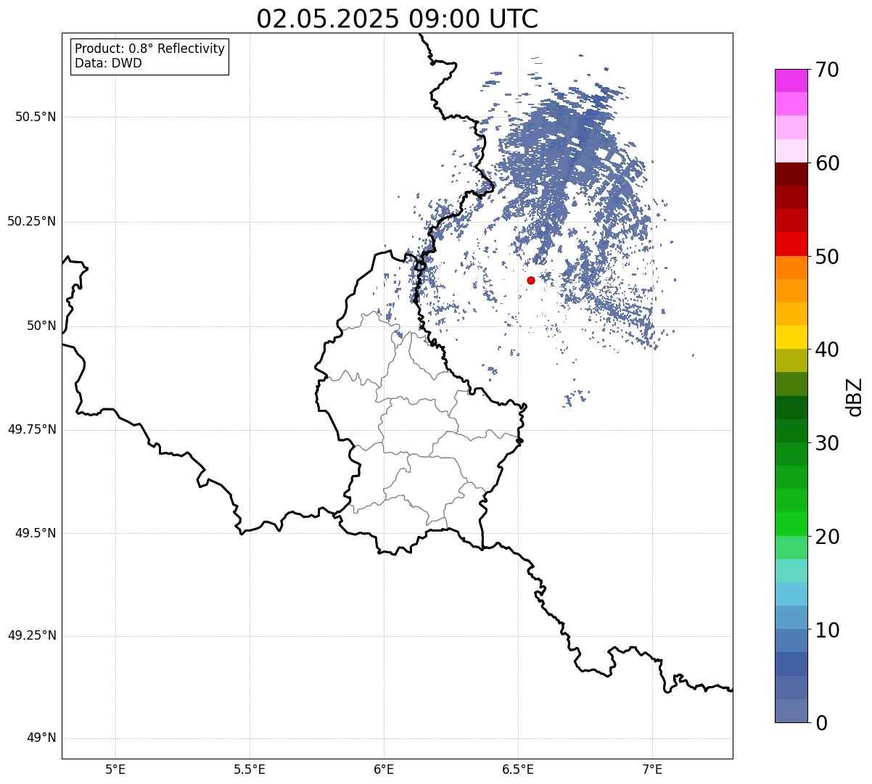Click the colorbar tick label "40"

(x=827, y=350)
